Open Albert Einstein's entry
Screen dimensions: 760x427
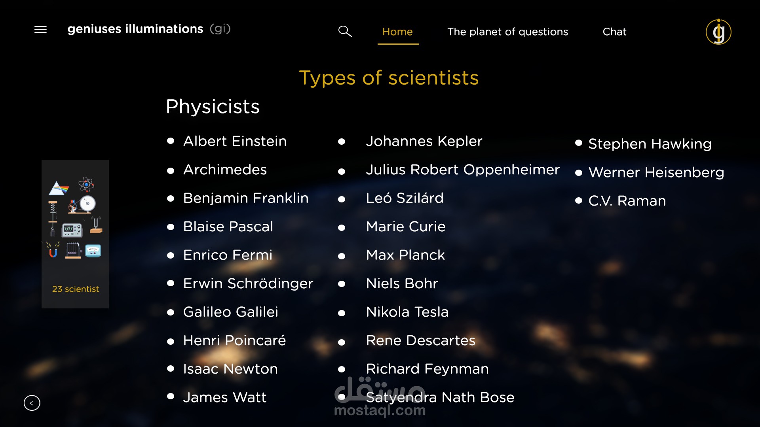coord(235,141)
